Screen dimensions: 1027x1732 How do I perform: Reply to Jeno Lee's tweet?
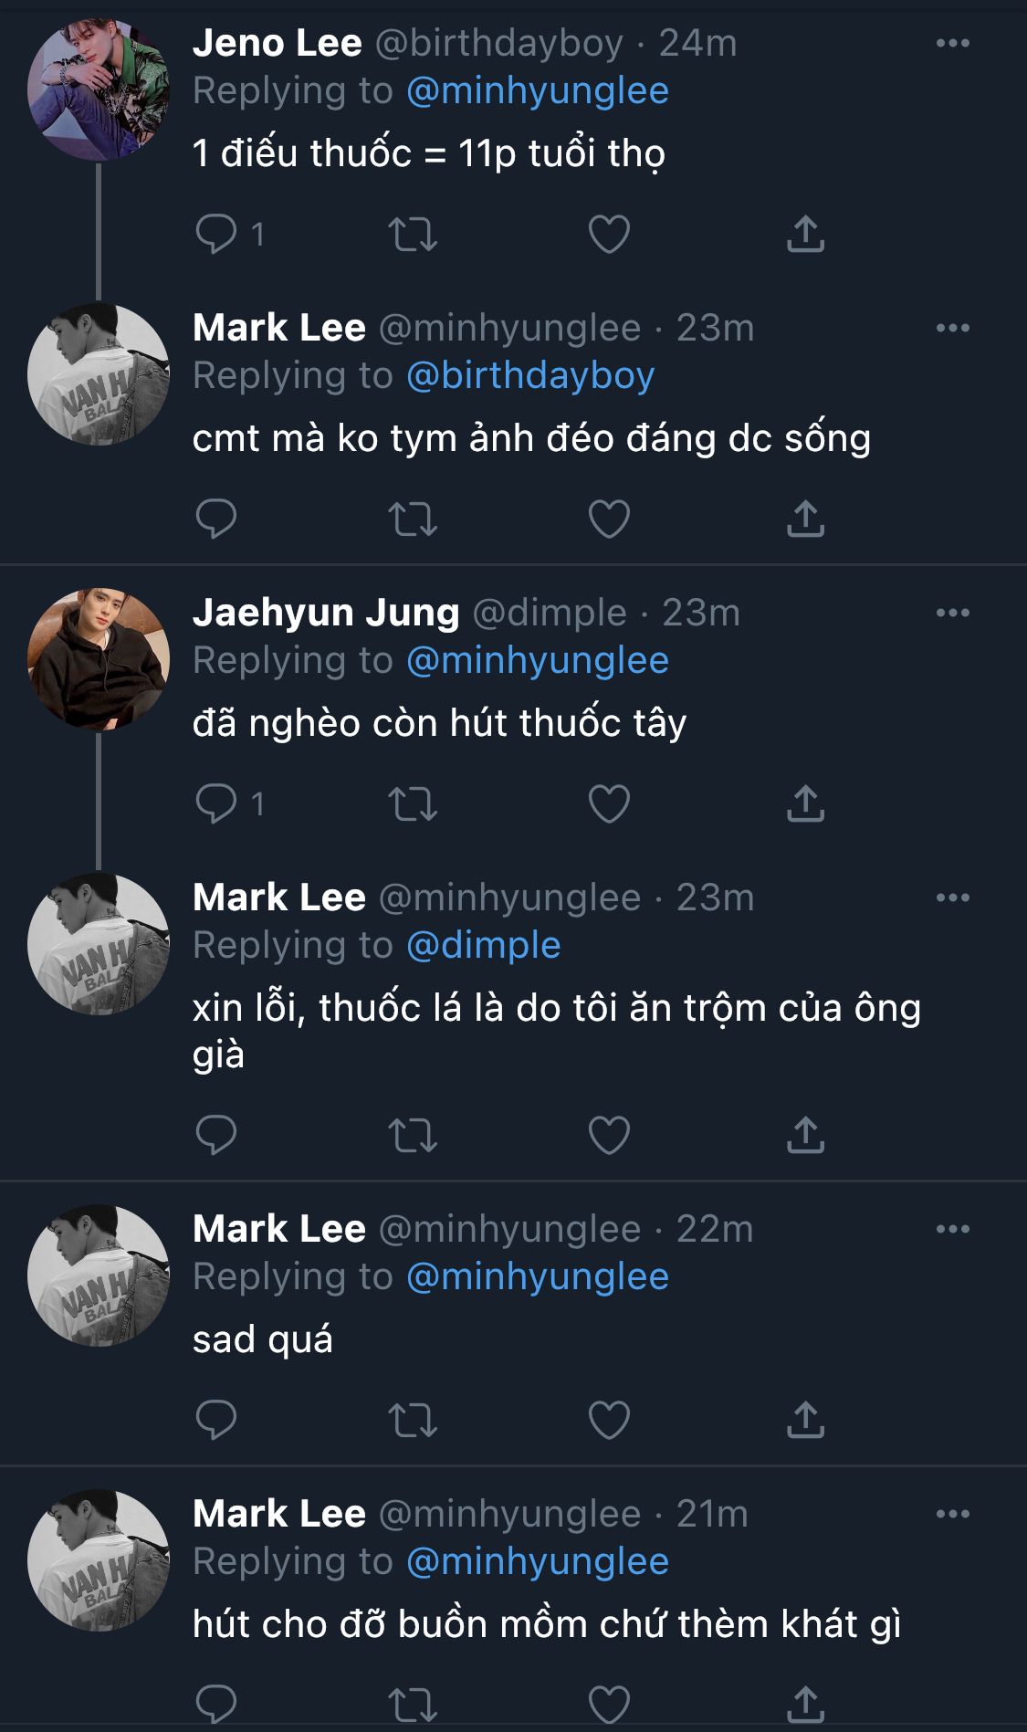pos(216,234)
